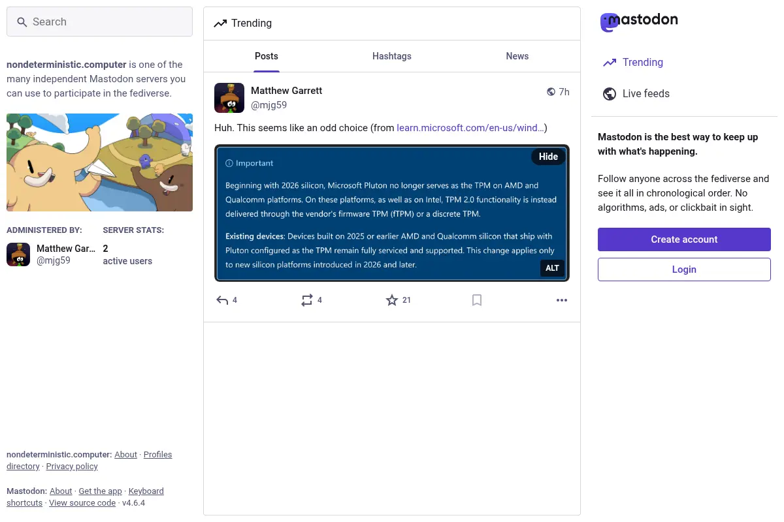Show the image ALT text description
Viewport: 784px width, 522px height.
point(553,268)
